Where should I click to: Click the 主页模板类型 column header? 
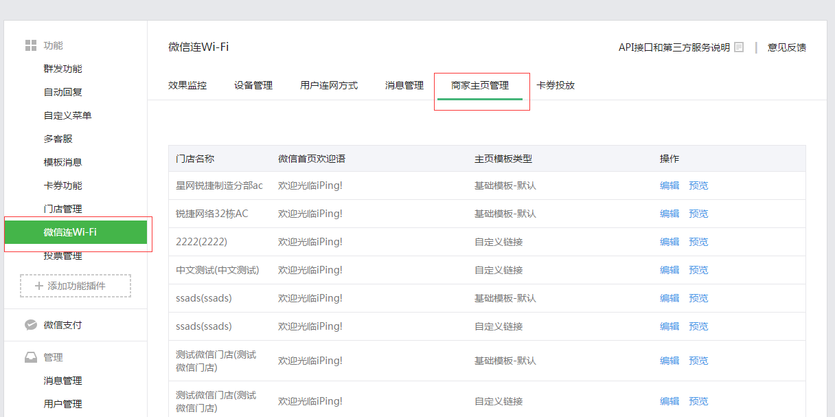point(503,159)
